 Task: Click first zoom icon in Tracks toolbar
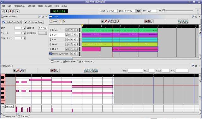(180, 21)
